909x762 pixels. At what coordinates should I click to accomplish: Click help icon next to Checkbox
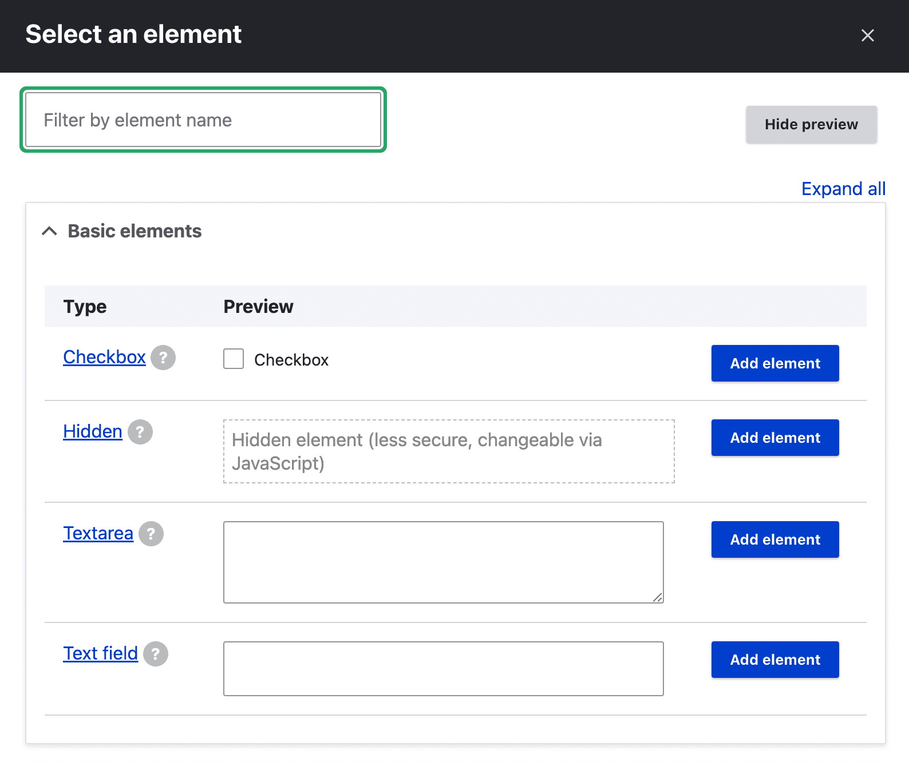coord(163,358)
